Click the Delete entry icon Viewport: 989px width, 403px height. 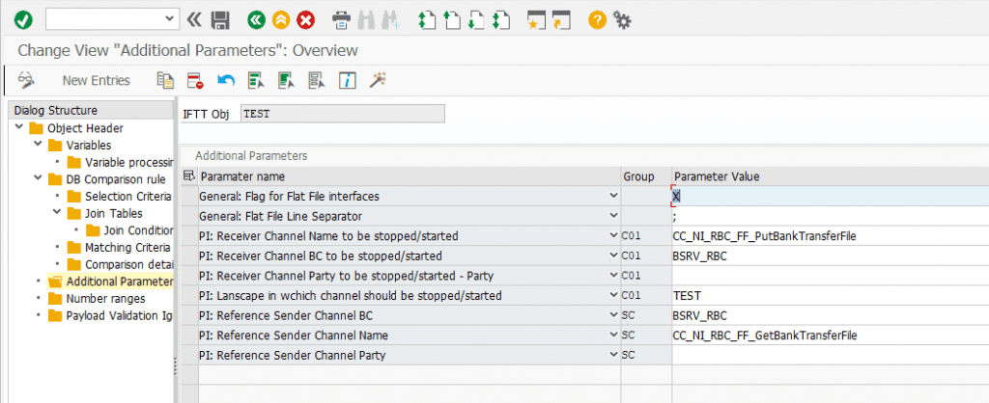[195, 80]
